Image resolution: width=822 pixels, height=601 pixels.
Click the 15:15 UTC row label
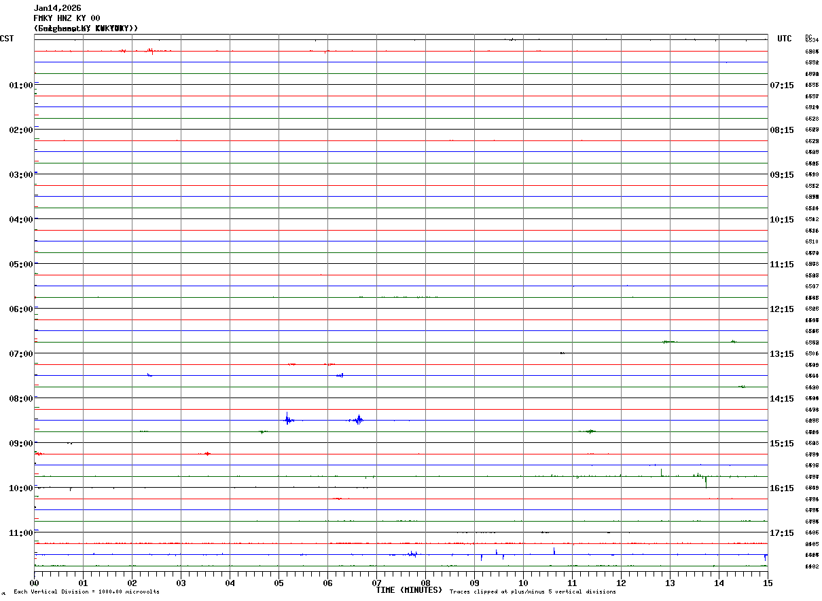click(x=782, y=444)
